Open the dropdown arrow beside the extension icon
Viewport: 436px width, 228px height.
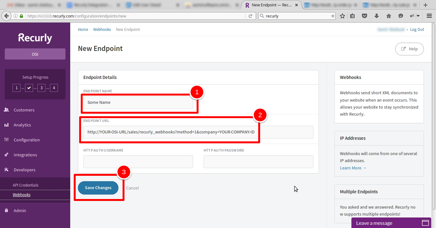pos(418,16)
